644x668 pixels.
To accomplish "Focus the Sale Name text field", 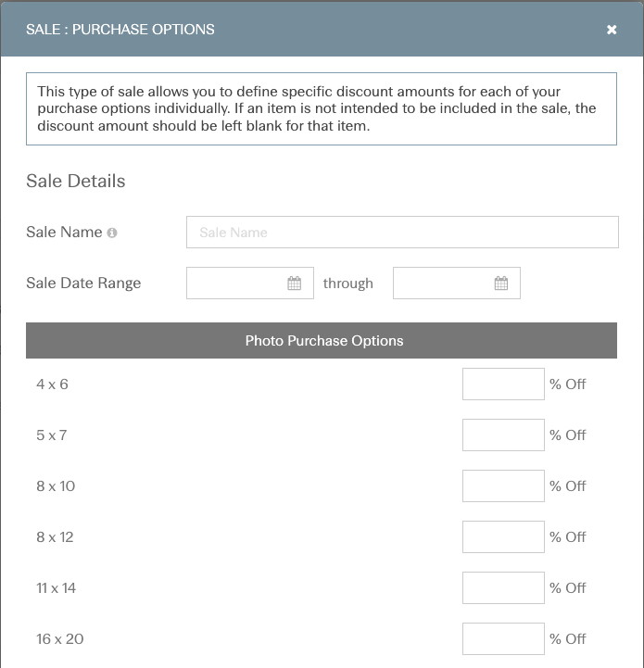I will pos(402,233).
